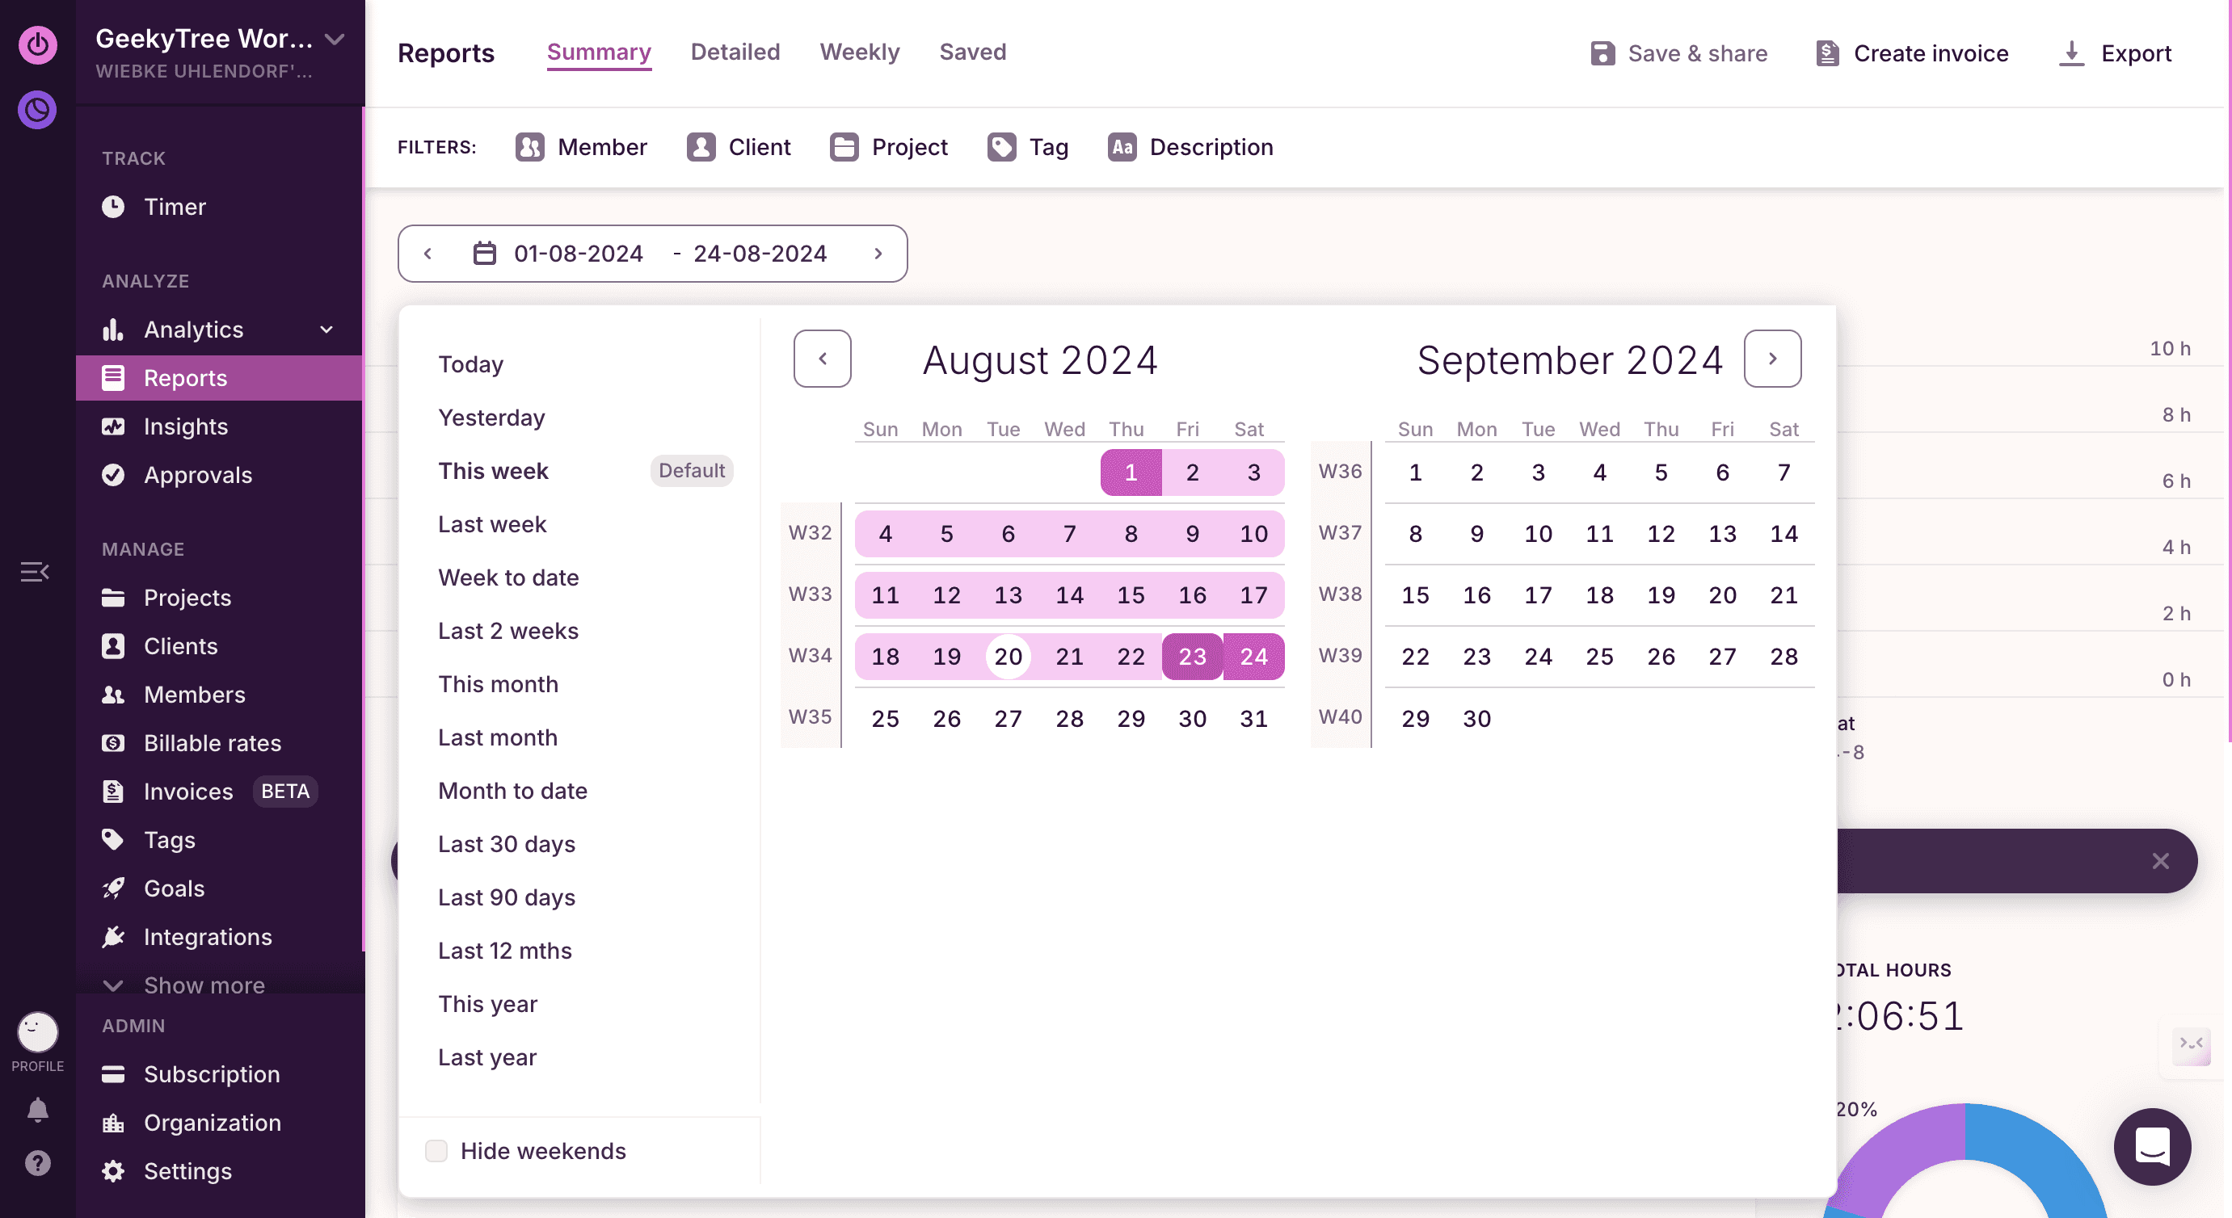
Task: Open the Member filter dropdown
Action: tap(581, 147)
